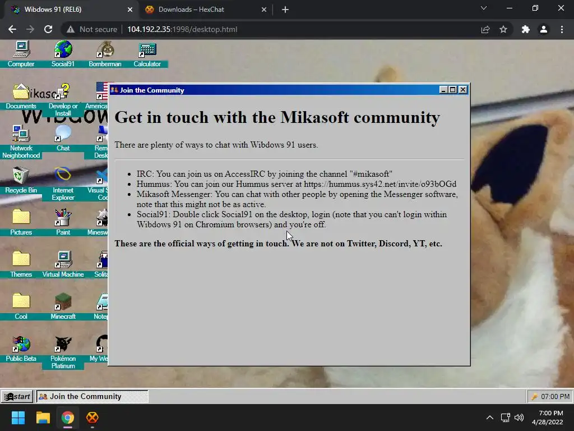Launch the Paint desktop icon
Viewport: 574px width, 431px height.
tap(63, 222)
